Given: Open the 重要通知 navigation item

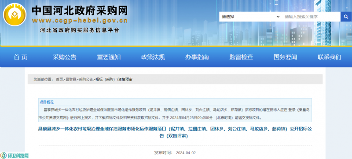Looking at the screenshot, I should point(109,57).
